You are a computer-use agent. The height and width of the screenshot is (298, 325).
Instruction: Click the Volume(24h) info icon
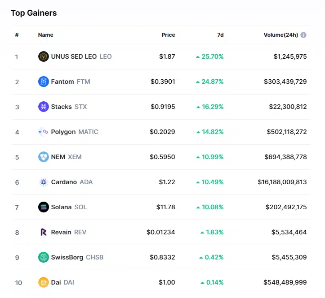click(x=303, y=35)
